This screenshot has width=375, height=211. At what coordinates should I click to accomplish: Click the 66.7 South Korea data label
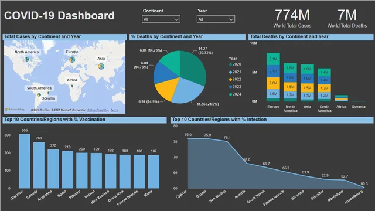(266, 164)
